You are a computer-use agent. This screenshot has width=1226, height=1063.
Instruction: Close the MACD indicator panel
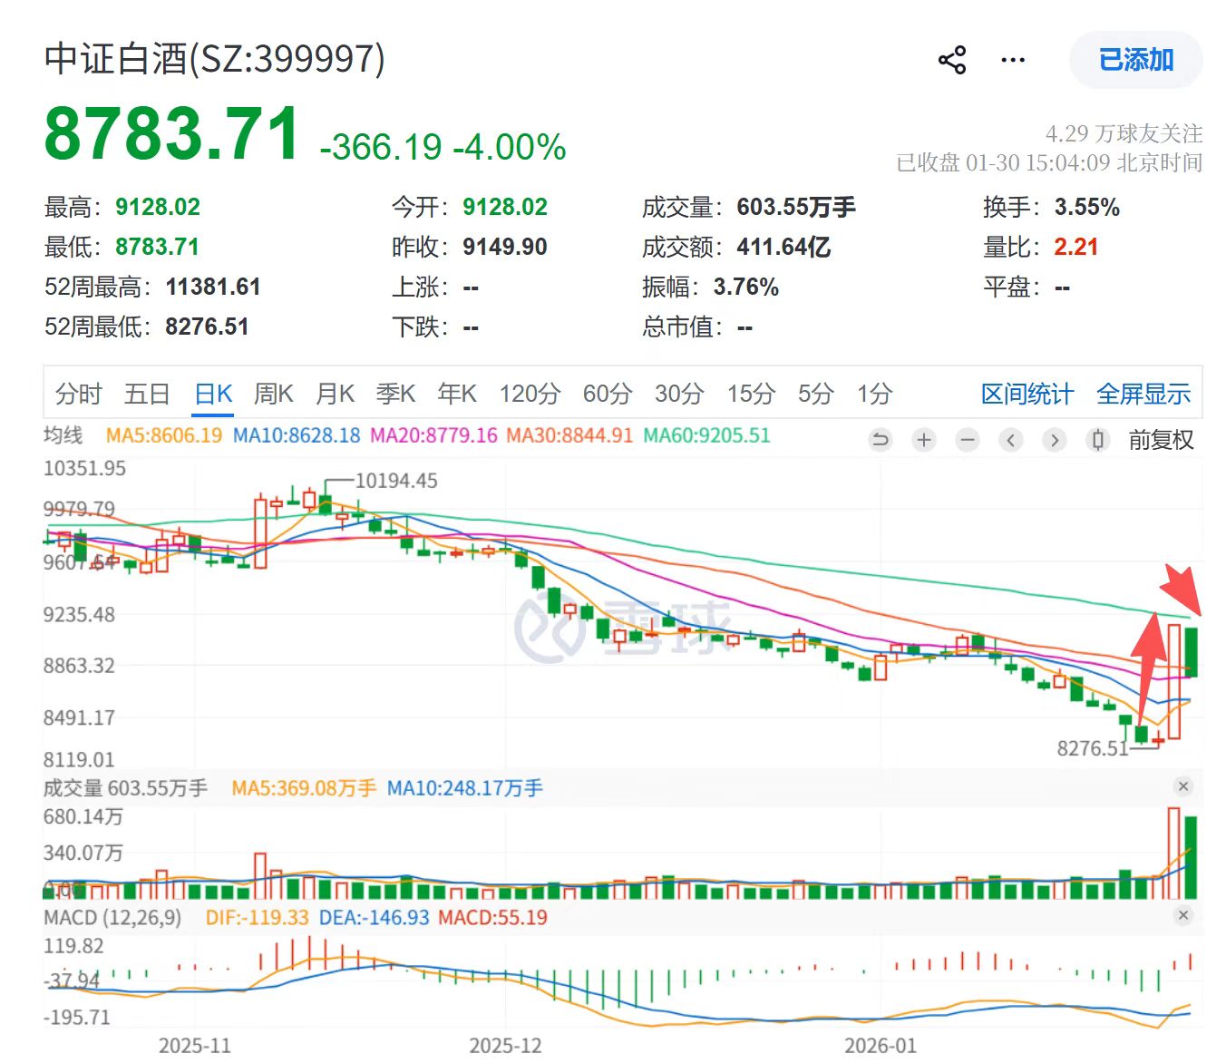(1183, 915)
